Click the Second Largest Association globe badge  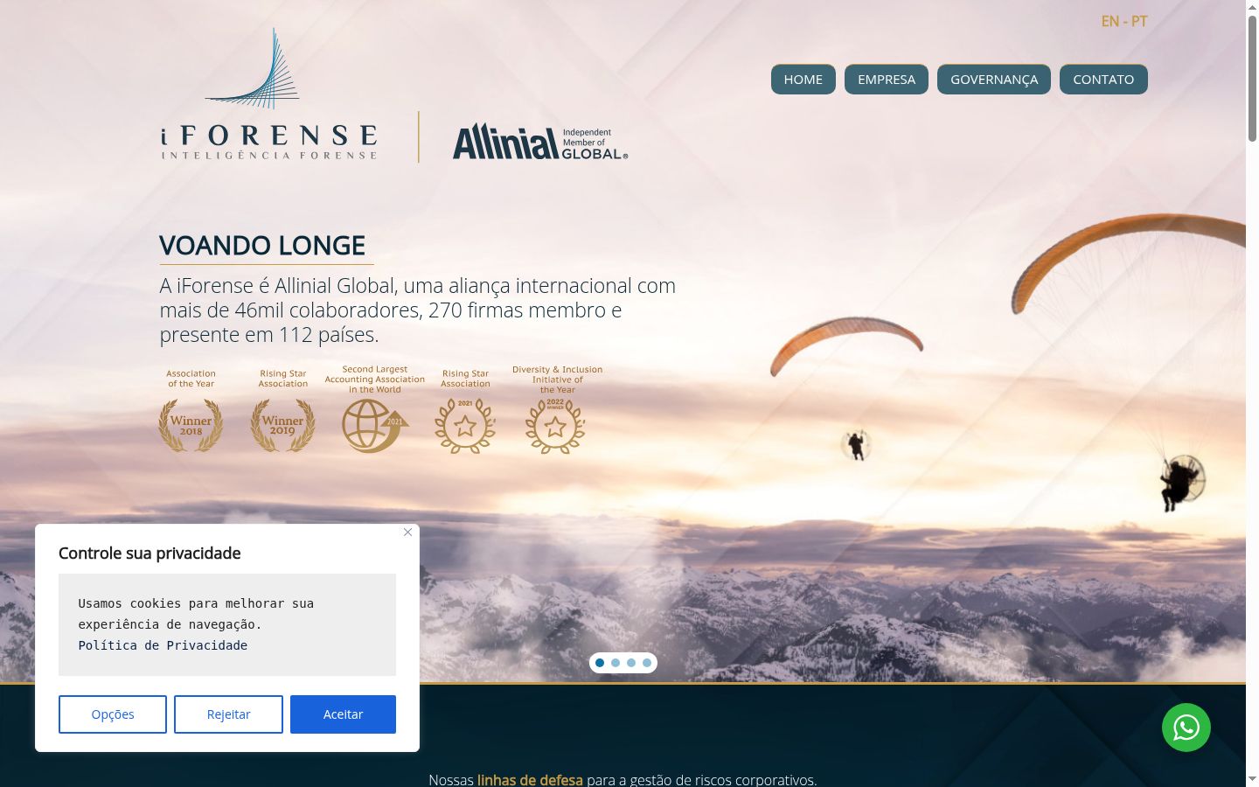click(x=375, y=426)
